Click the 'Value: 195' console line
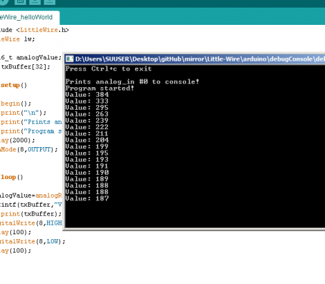The height and width of the screenshot is (284, 325). tap(87, 153)
